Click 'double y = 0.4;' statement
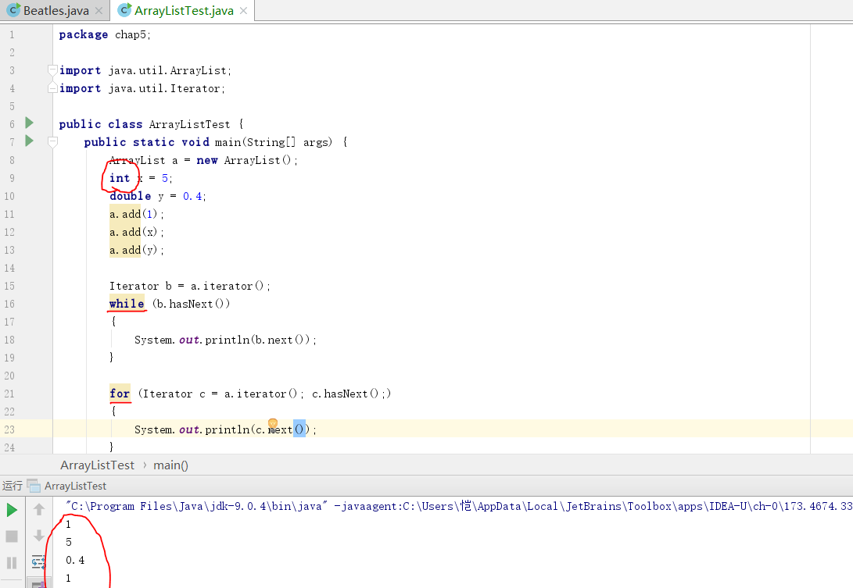 click(158, 196)
